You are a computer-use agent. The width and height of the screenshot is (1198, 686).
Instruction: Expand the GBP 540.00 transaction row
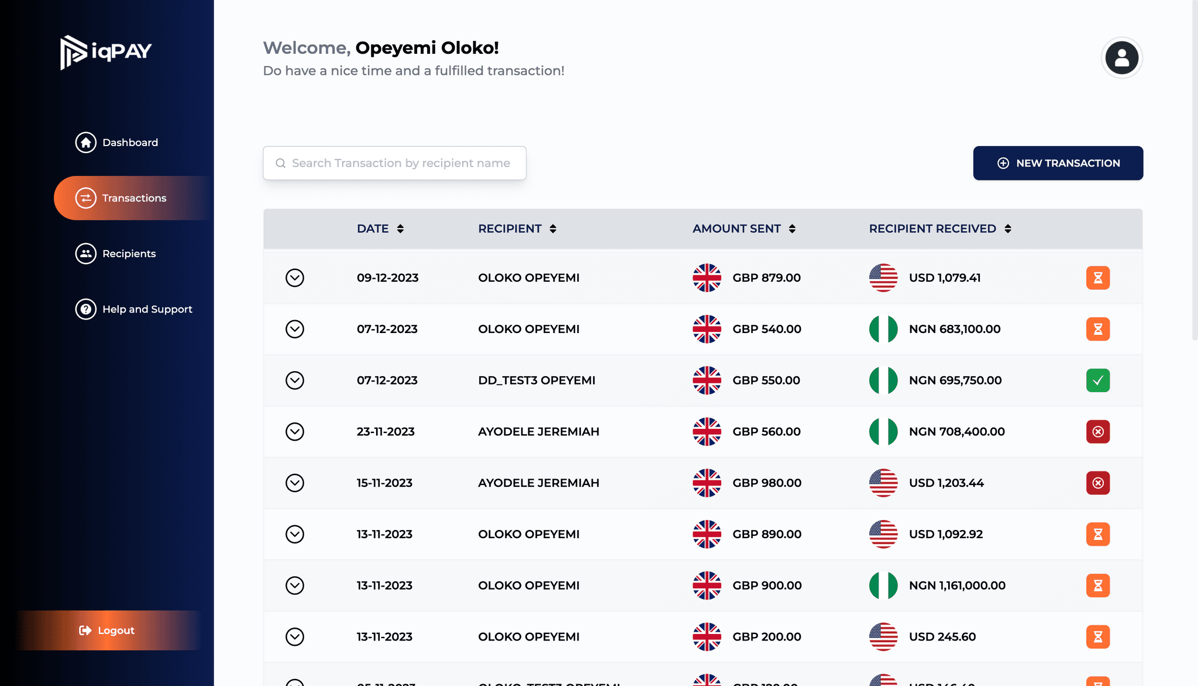[295, 329]
